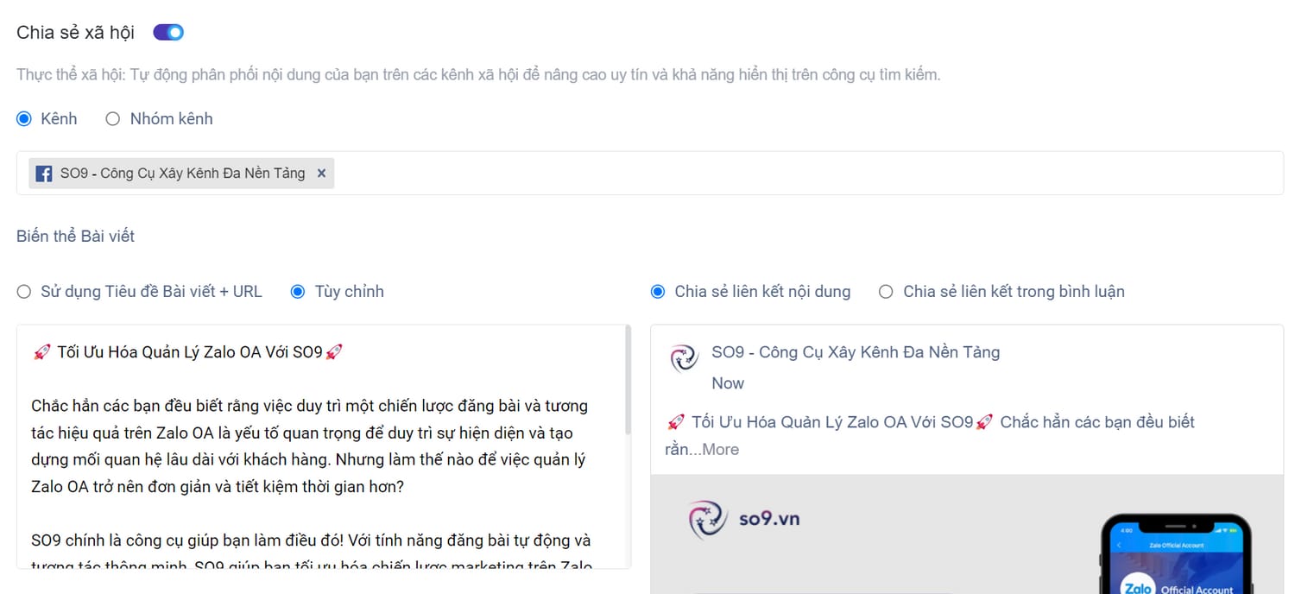Click paragraph starting SO9 chính là công cụ
Viewport: 1295px width, 594px height.
[x=313, y=553]
